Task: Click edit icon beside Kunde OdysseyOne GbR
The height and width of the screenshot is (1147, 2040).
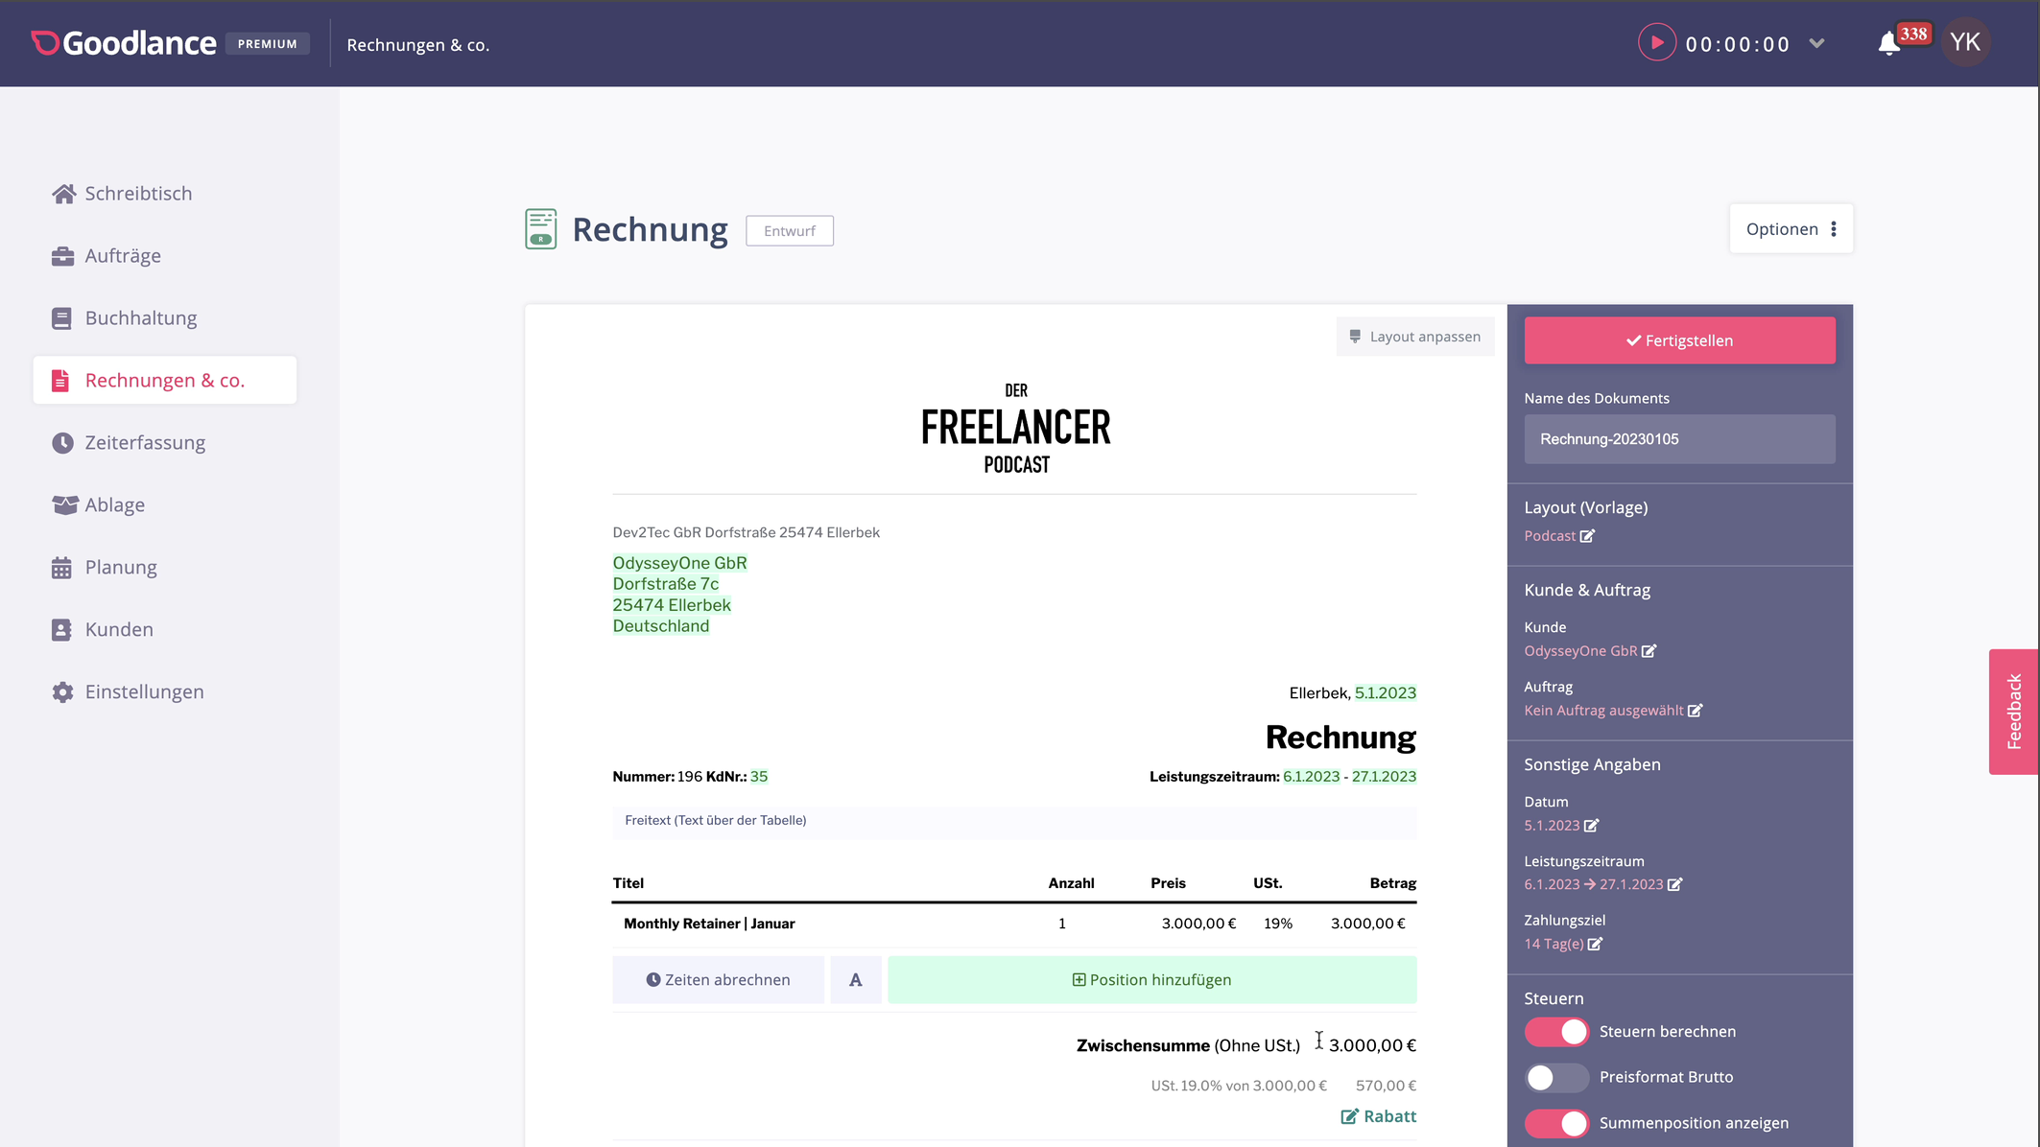Action: tap(1649, 651)
